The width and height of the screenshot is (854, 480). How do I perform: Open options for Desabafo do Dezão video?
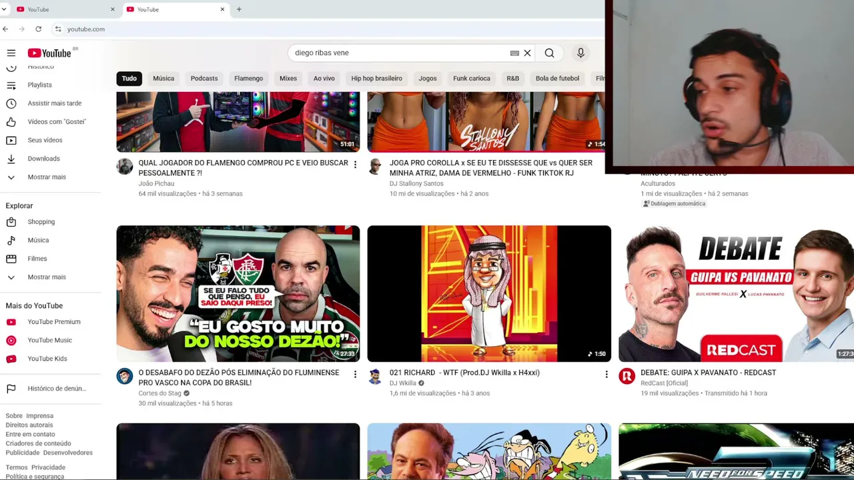tap(355, 374)
